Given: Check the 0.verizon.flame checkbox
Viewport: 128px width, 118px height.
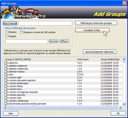Looking at the screenshot, I should coord(6,86).
